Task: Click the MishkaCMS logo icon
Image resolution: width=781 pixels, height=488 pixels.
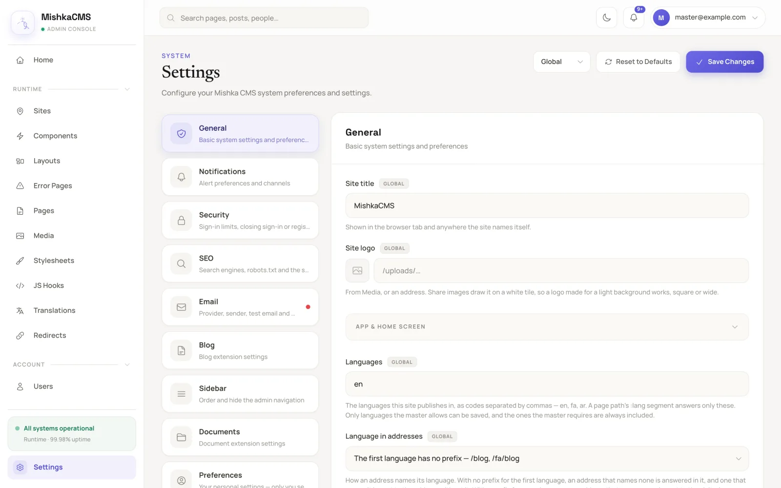Action: (x=22, y=22)
